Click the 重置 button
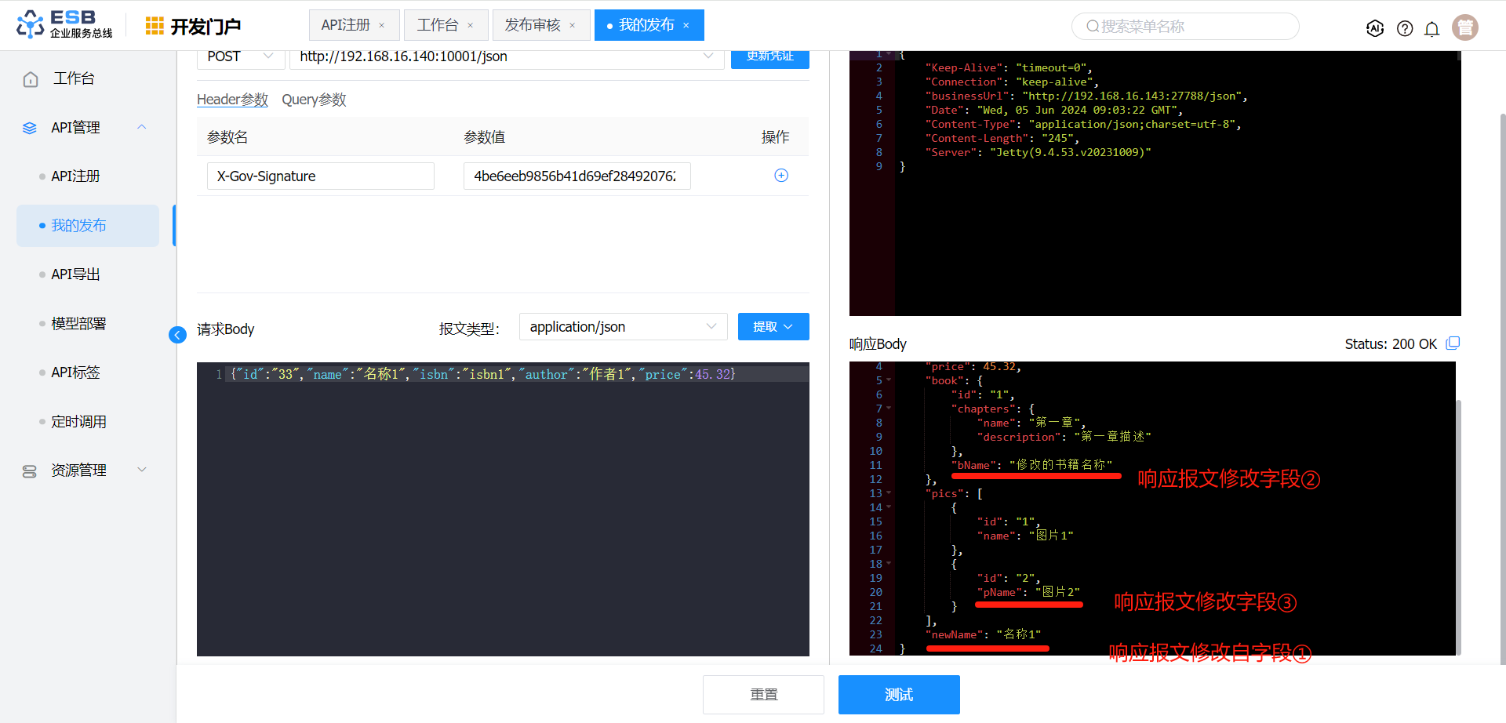 pos(763,695)
